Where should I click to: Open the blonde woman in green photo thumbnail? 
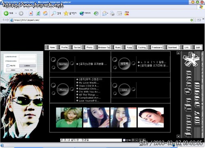tap(69, 117)
